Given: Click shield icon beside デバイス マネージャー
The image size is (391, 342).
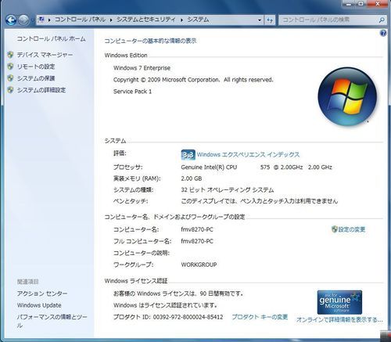Looking at the screenshot, I should click(10, 55).
